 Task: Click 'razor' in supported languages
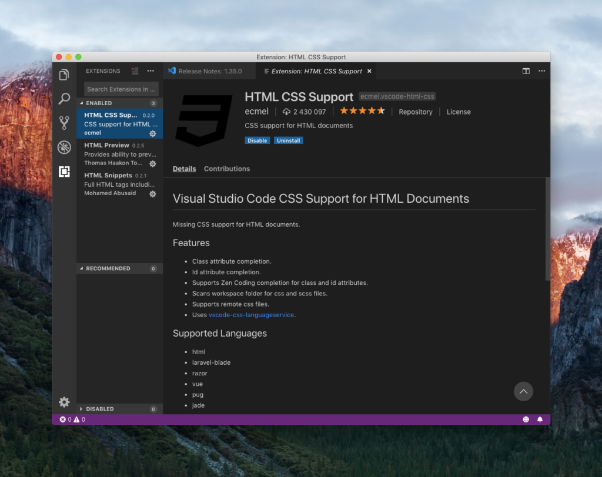[200, 373]
